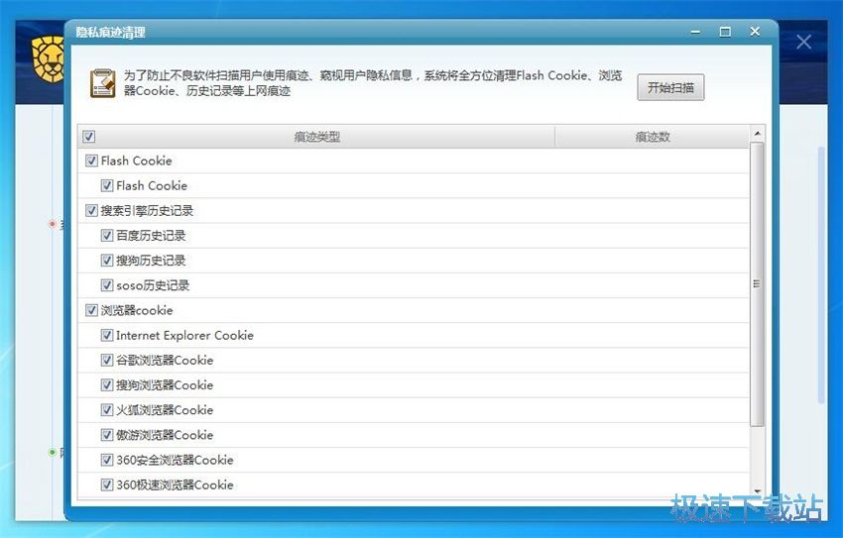Viewport: 843px width, 538px height.
Task: Toggle the 360极速浏览器Cookie checkbox
Action: pyautogui.click(x=107, y=484)
